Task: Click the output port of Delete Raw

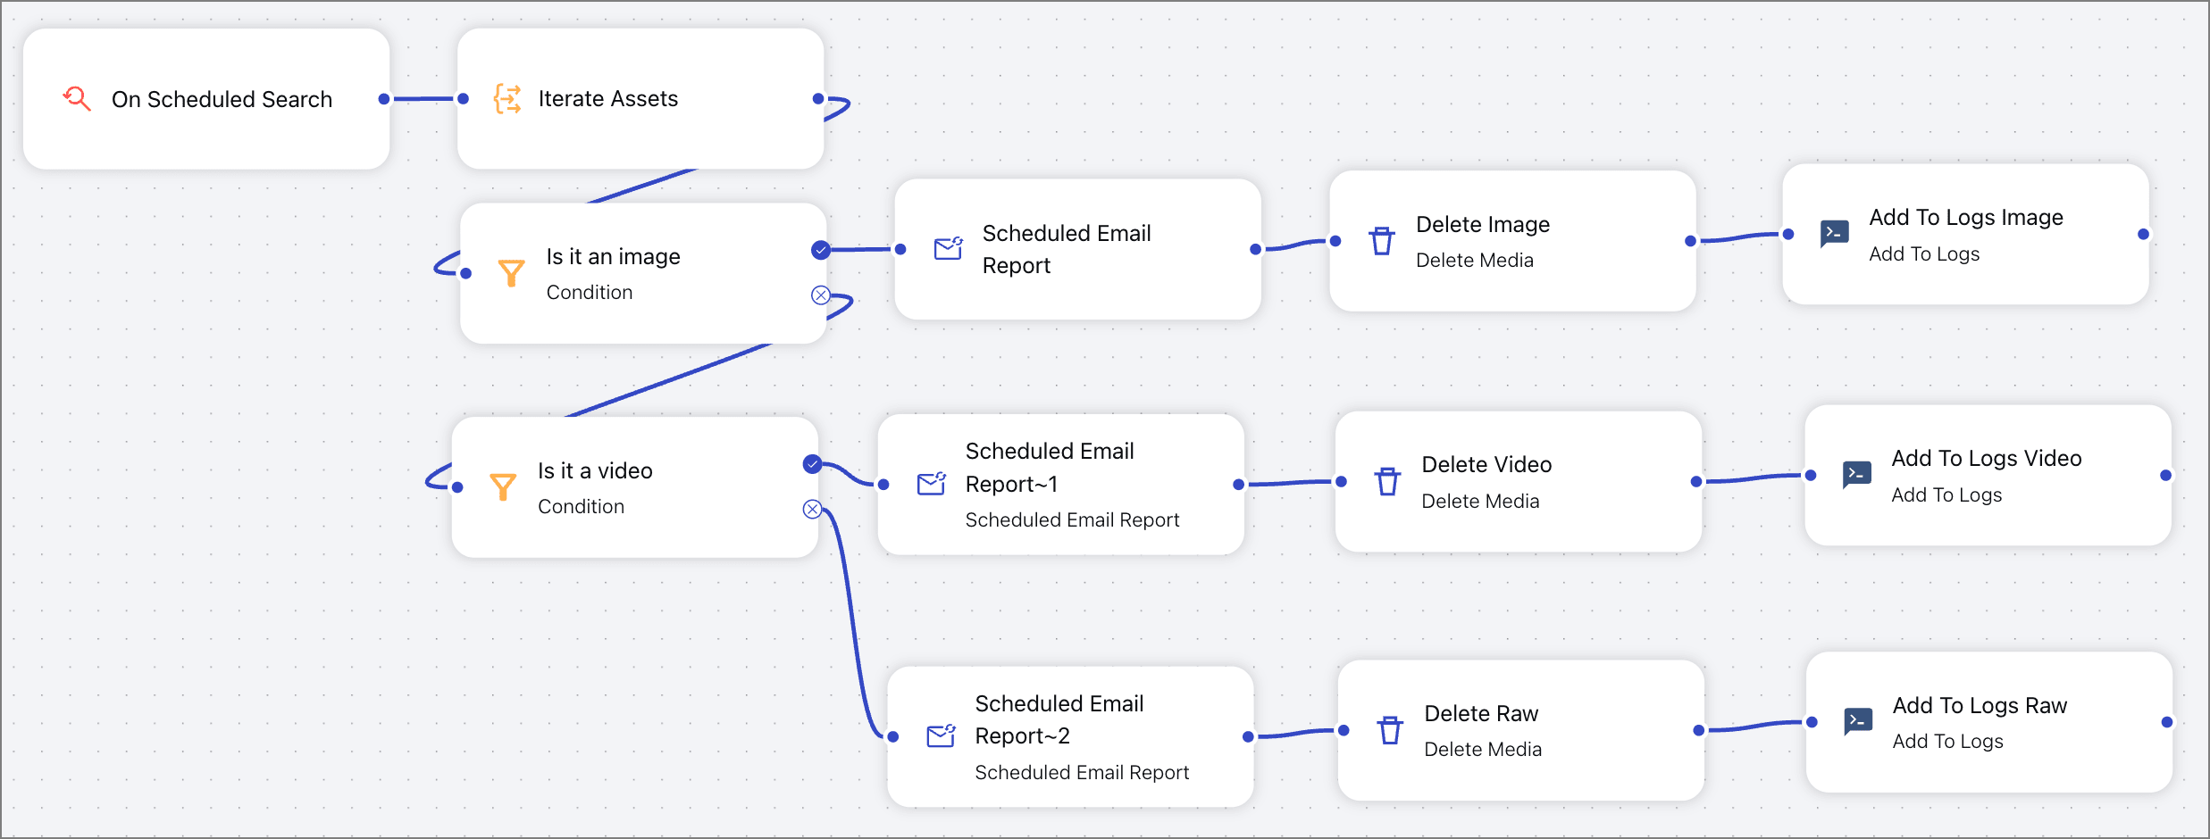Action: click(1698, 730)
